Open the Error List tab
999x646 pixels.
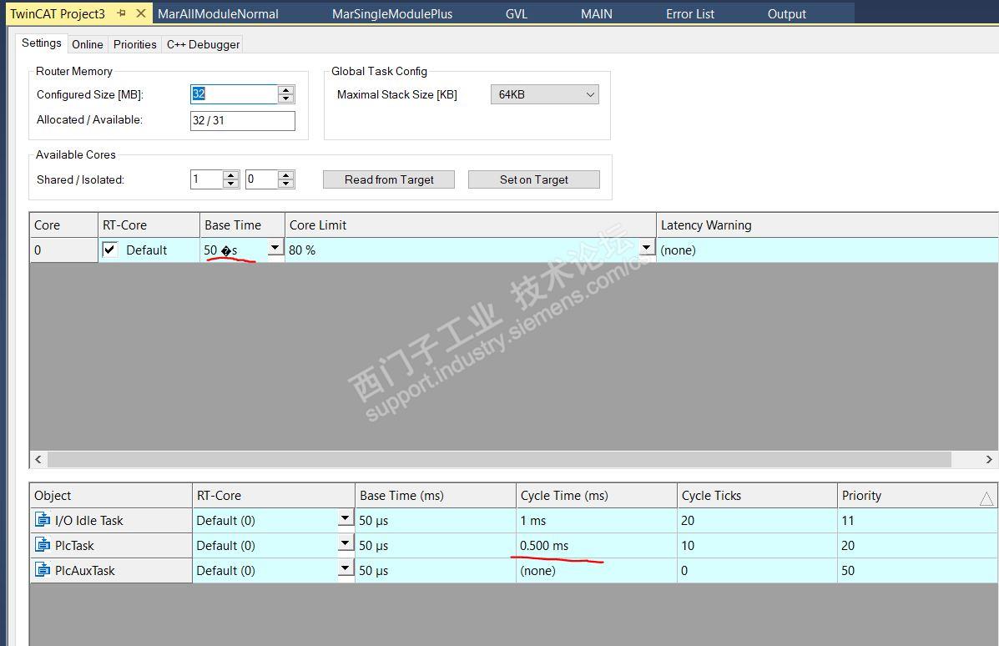[x=690, y=13]
